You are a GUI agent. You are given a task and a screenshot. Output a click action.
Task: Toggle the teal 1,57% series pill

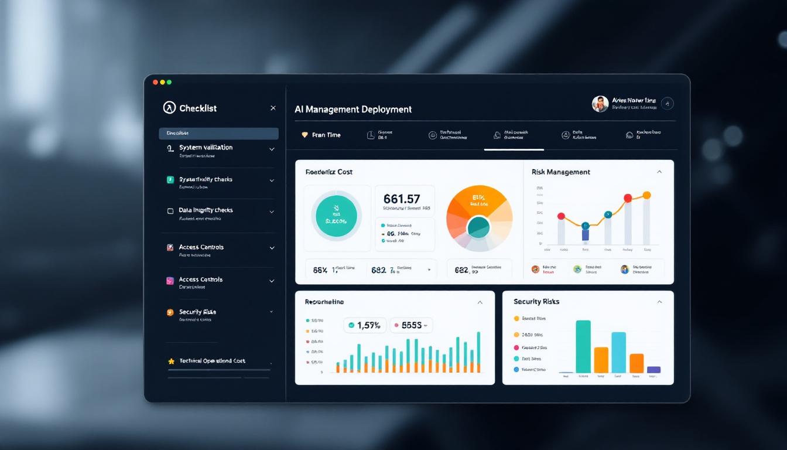[x=365, y=325]
